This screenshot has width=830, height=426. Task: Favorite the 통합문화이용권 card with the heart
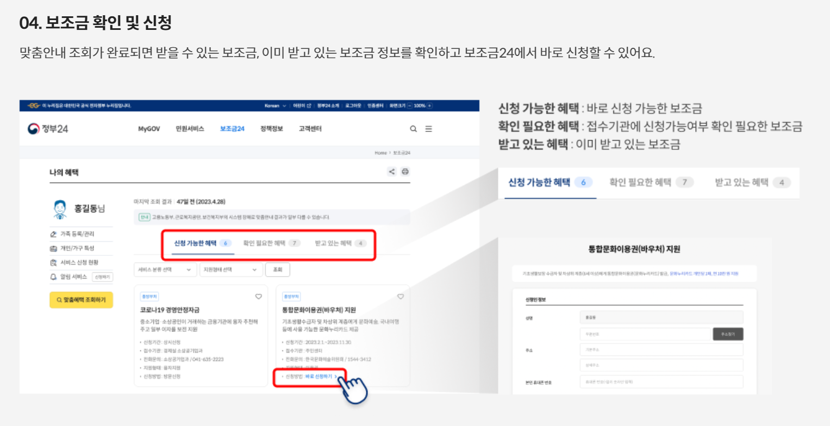tap(401, 297)
